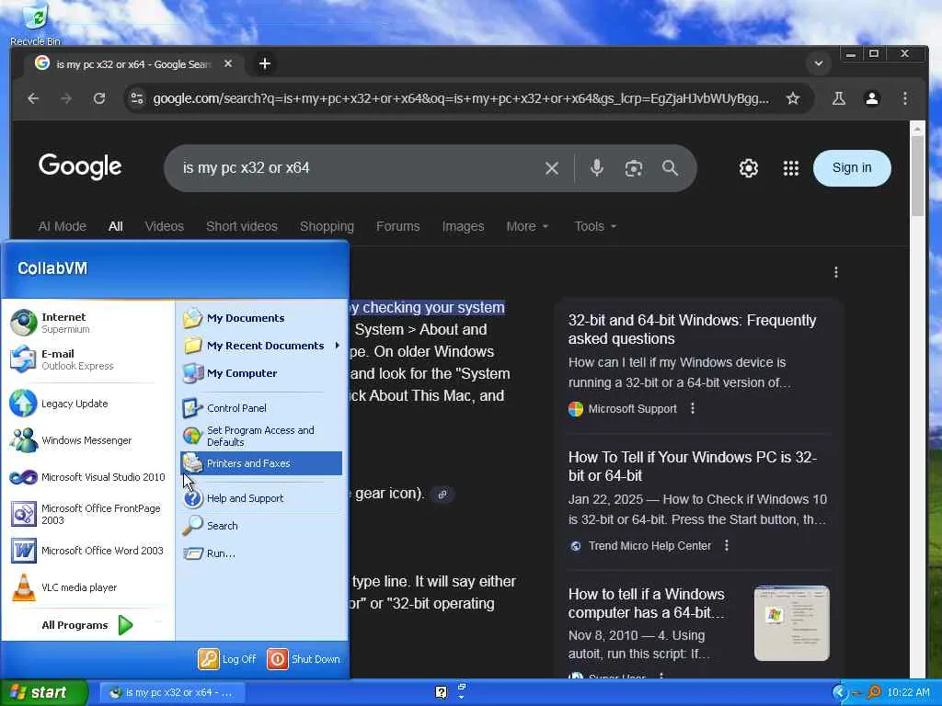Switch to AI Mode tab

(63, 226)
